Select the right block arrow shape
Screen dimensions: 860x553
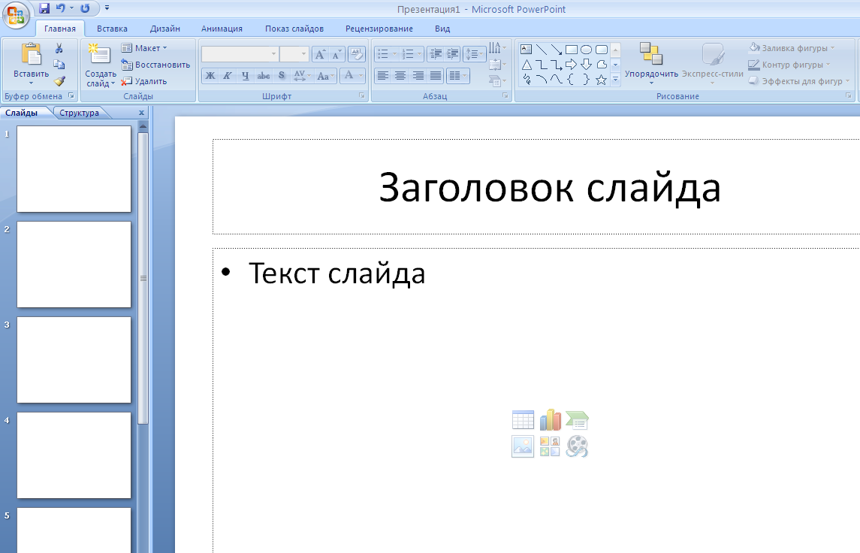(571, 65)
